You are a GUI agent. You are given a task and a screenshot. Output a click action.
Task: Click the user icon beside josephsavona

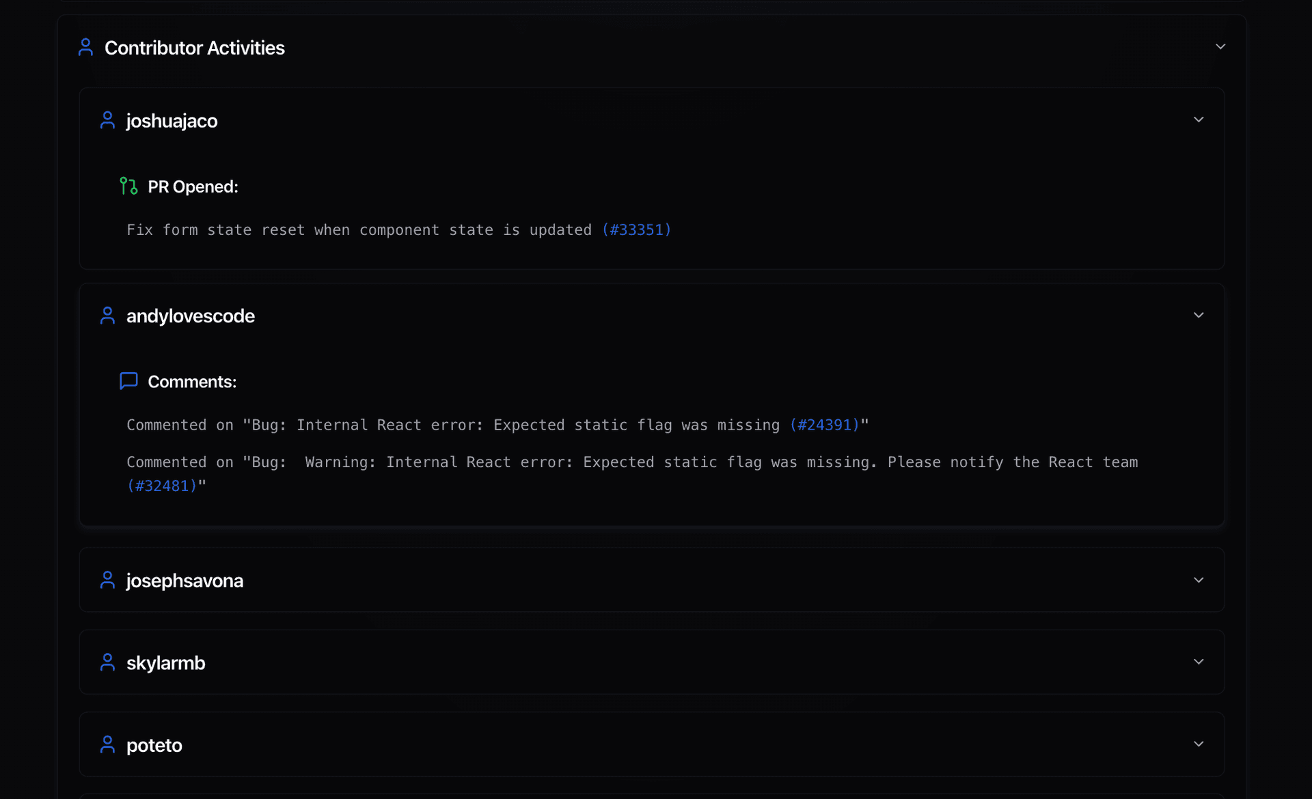coord(107,580)
